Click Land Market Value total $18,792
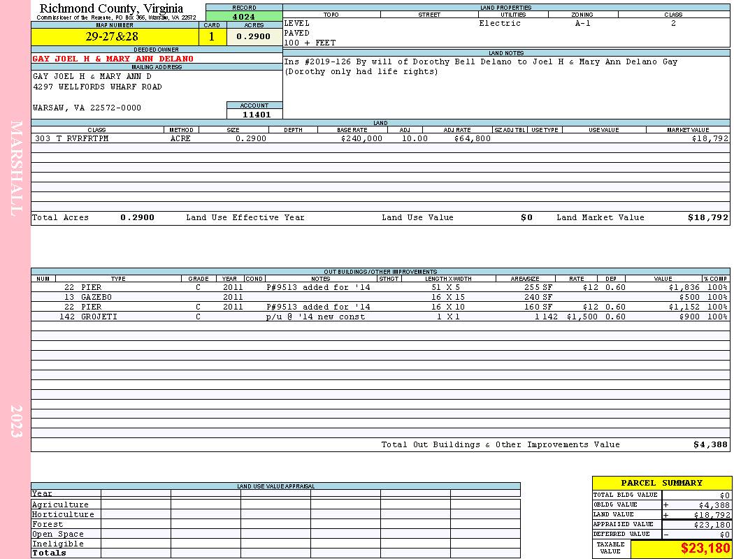Screen dimensions: 734x559 (708, 217)
